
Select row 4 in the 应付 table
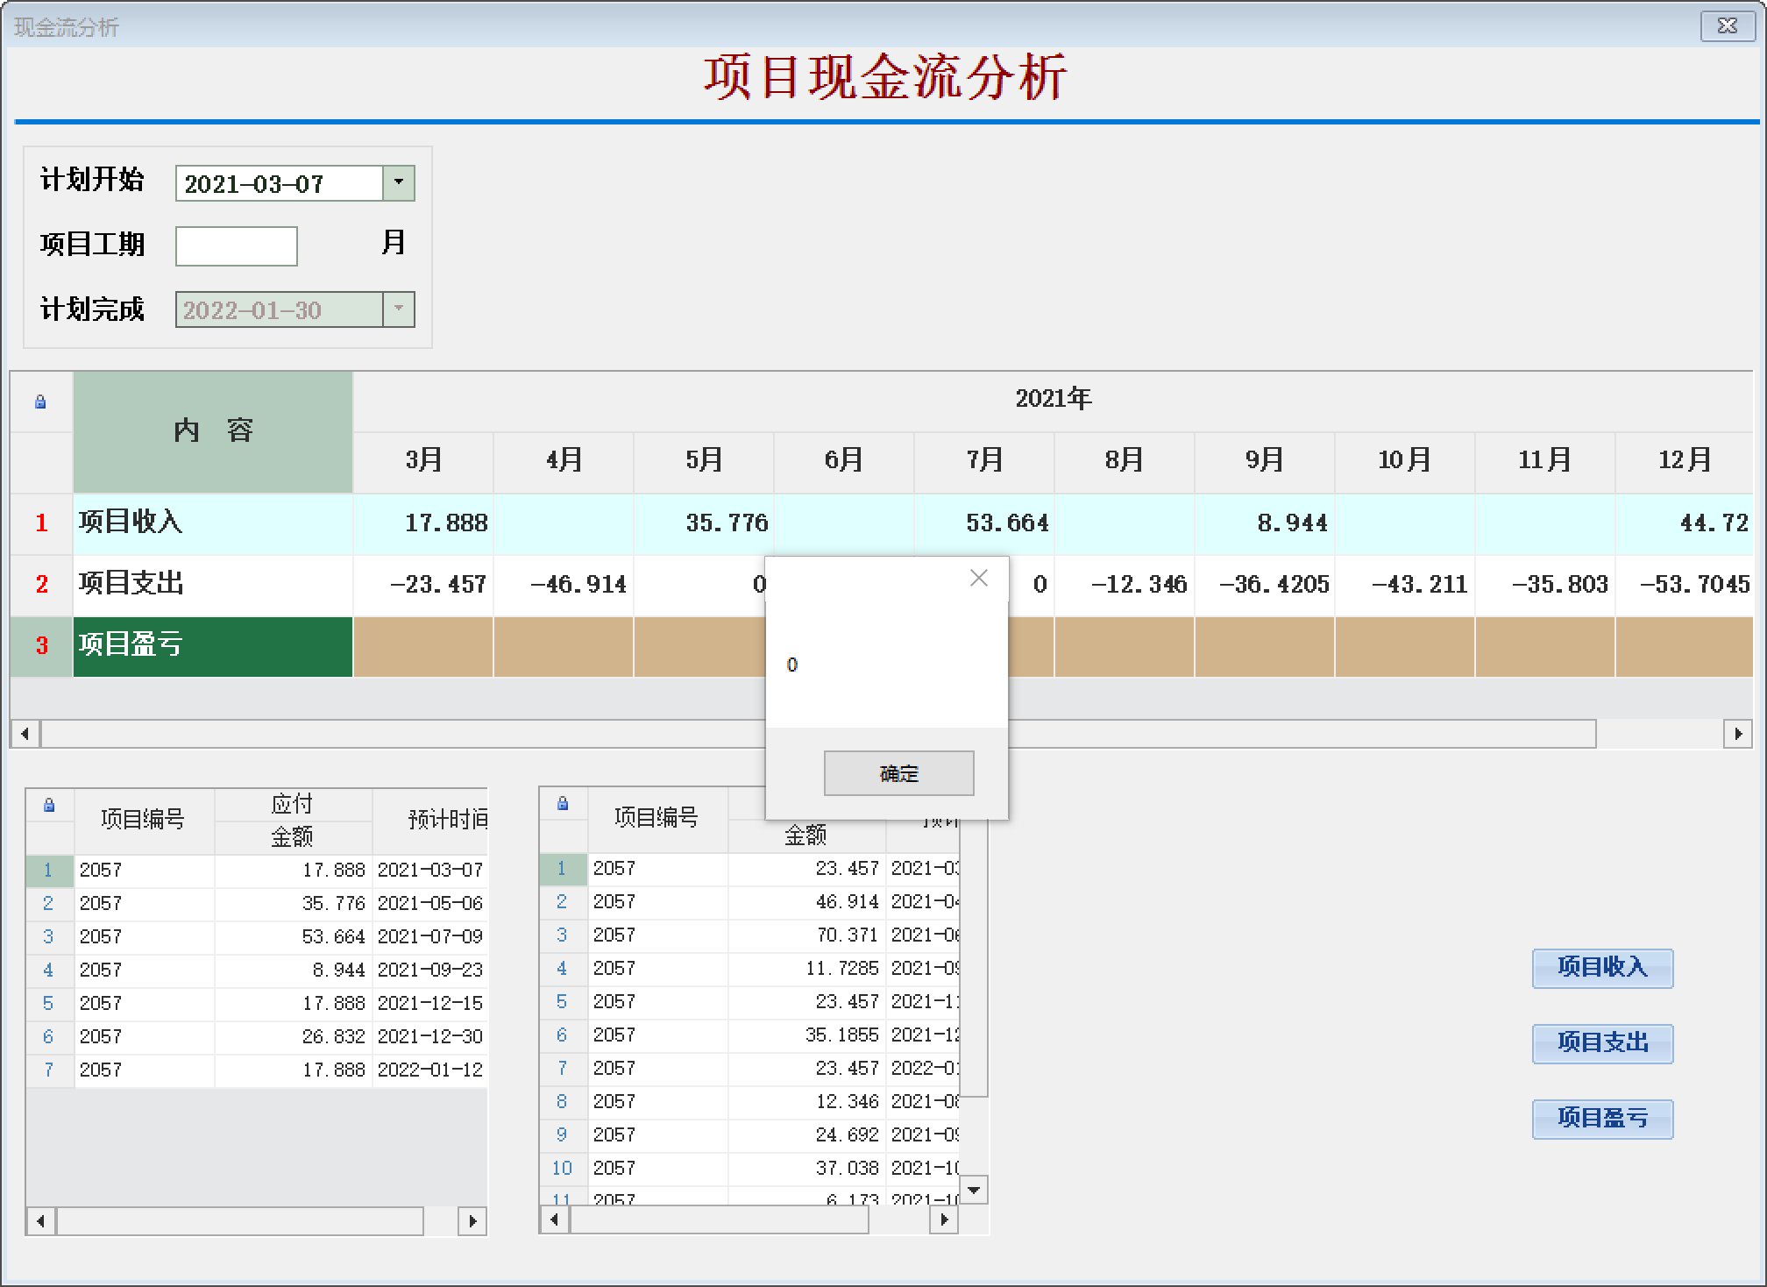coord(48,970)
